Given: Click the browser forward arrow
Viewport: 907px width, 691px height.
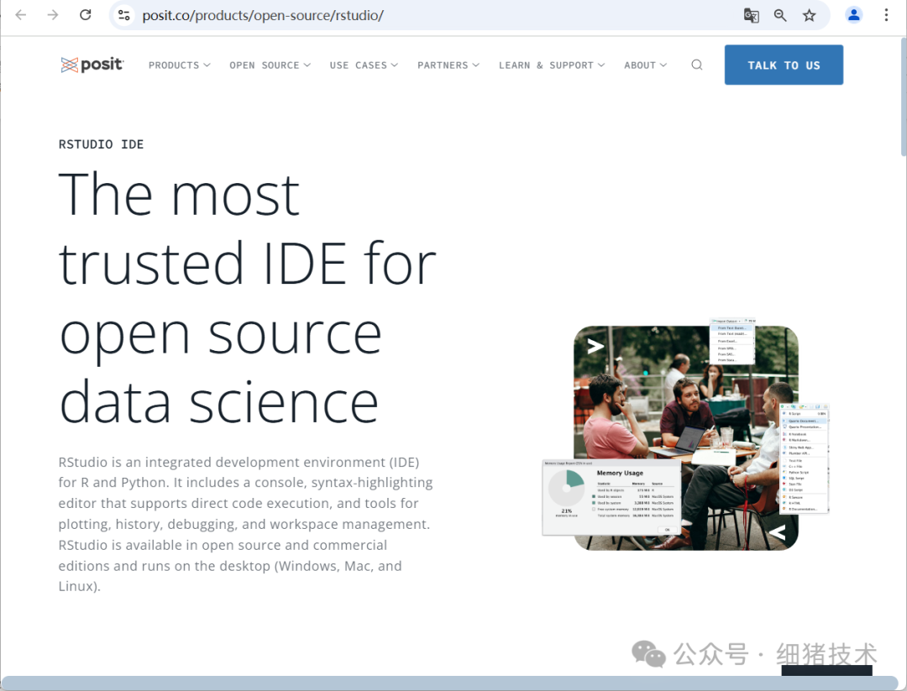Looking at the screenshot, I should (53, 15).
